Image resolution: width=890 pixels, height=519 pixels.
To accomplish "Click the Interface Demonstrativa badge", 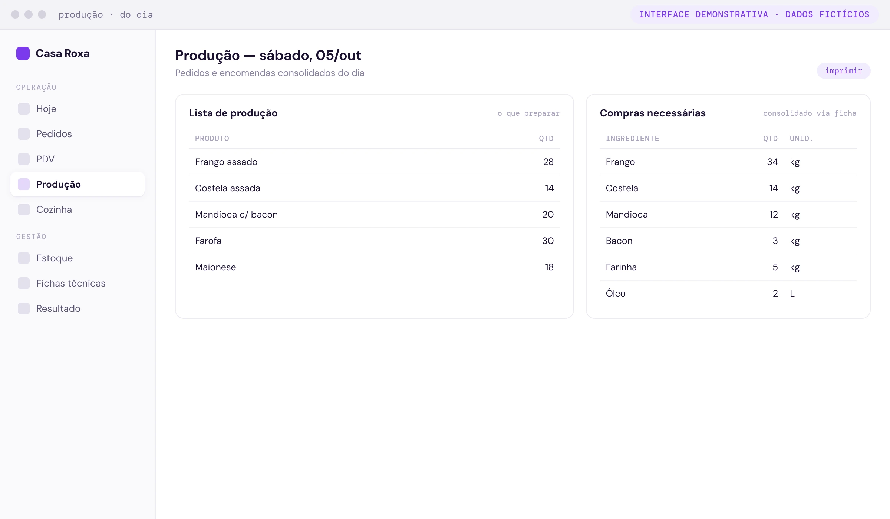I will point(754,14).
